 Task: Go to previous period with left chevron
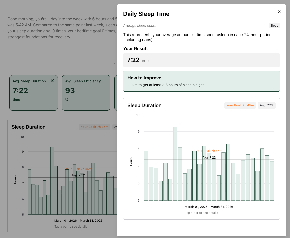[115, 63]
